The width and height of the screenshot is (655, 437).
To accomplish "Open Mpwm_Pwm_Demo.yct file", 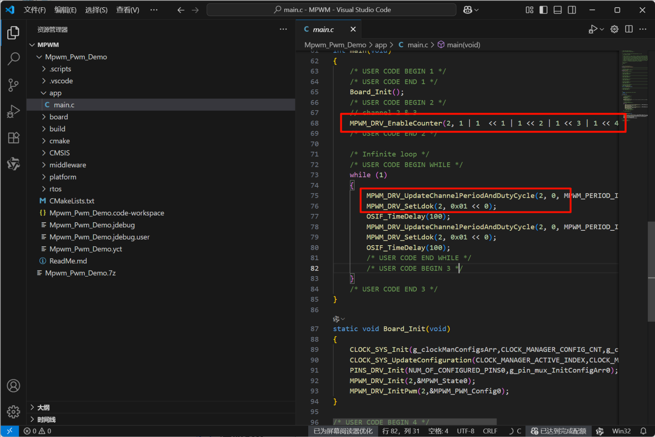I will pos(161,249).
